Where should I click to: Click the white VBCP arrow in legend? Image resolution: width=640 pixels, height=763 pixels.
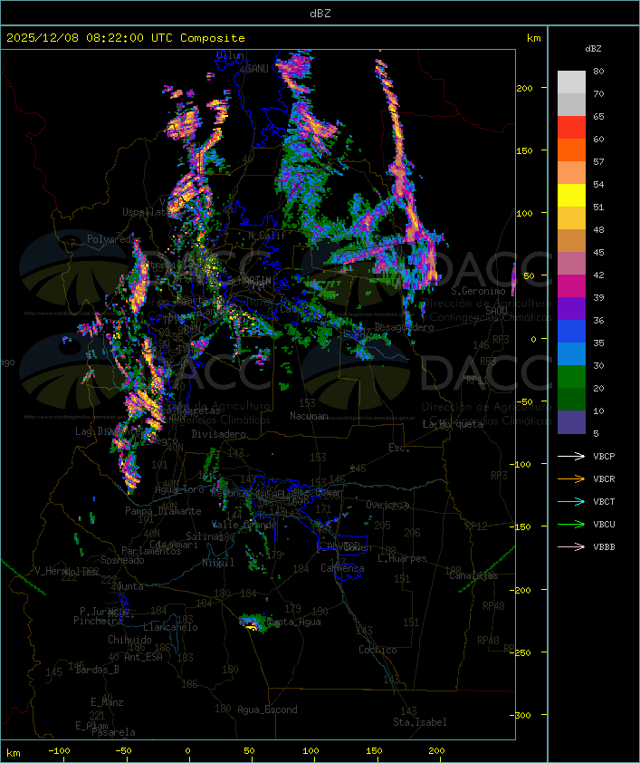[571, 457]
